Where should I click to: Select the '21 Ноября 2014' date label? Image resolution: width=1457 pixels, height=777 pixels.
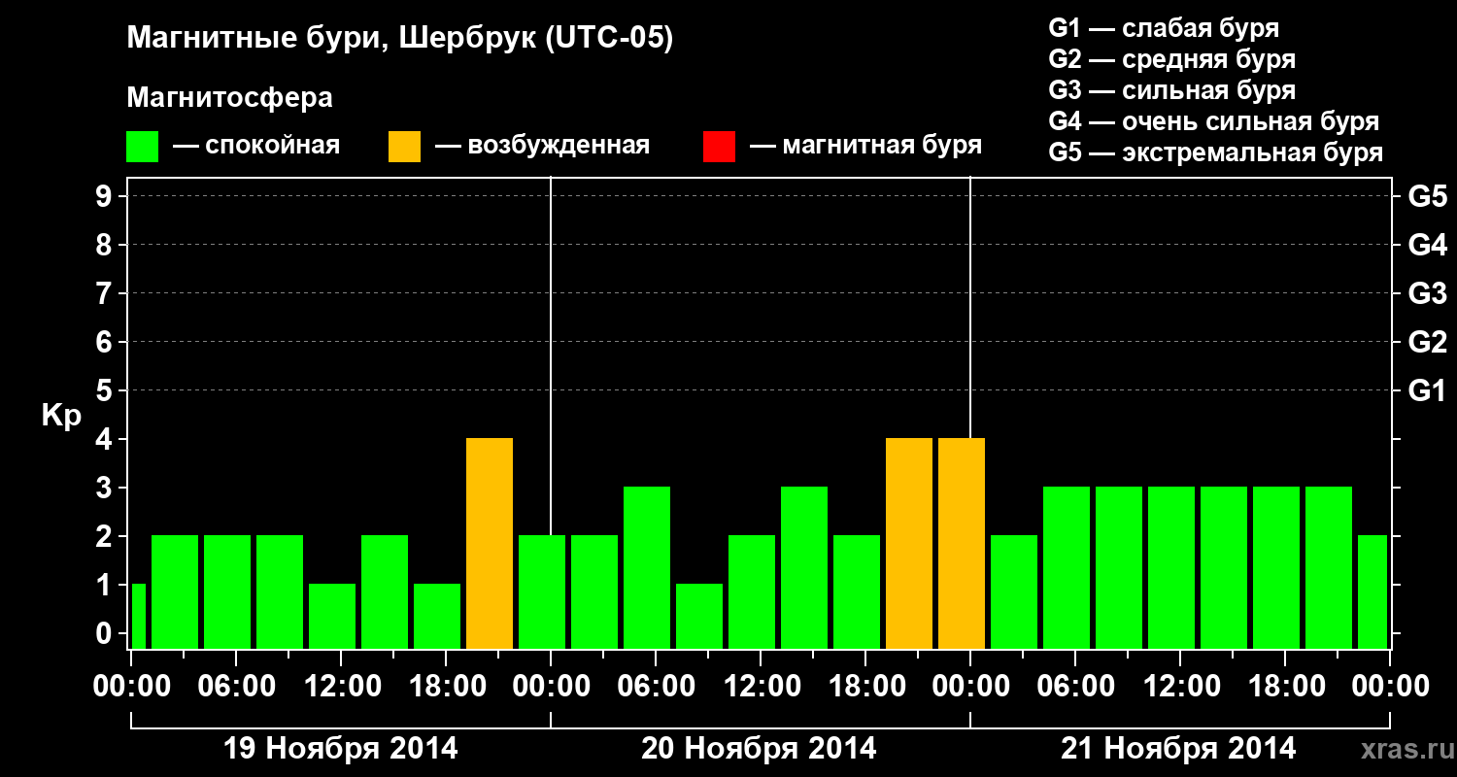coord(1178,749)
